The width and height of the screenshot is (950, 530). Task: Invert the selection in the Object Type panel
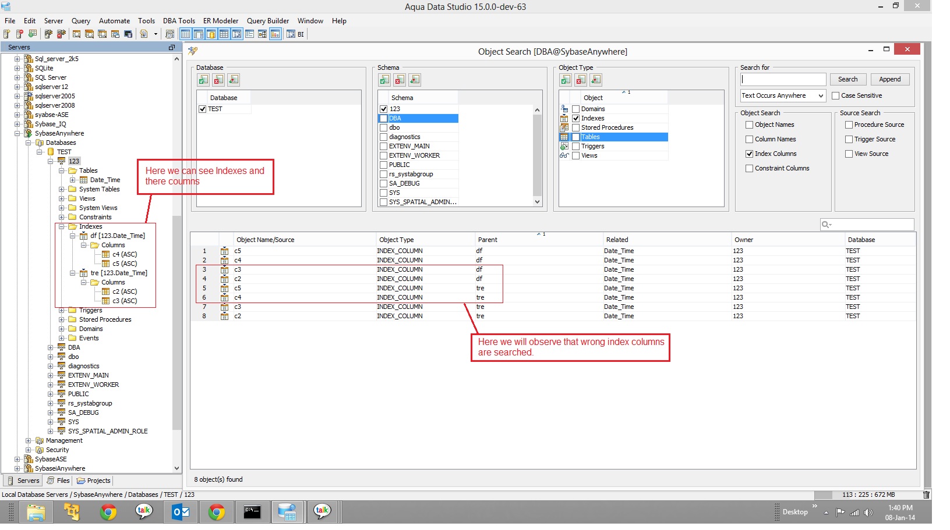(596, 80)
